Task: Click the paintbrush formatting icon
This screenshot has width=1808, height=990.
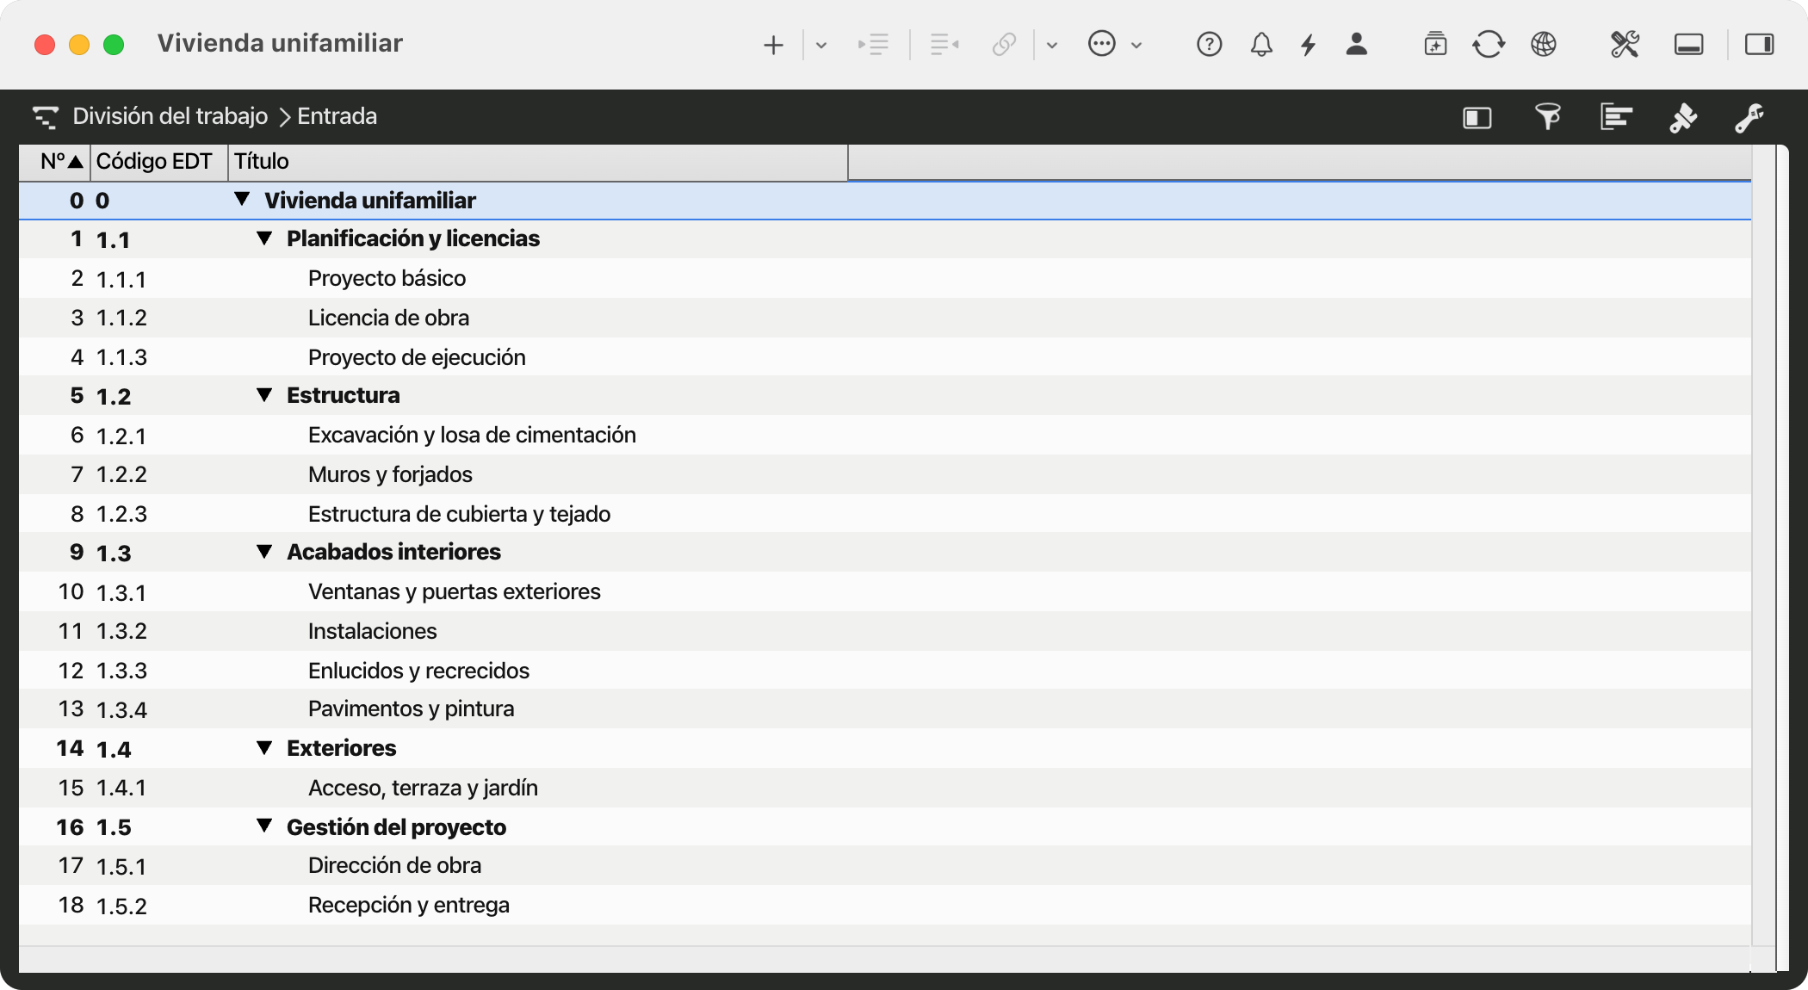Action: [1683, 117]
